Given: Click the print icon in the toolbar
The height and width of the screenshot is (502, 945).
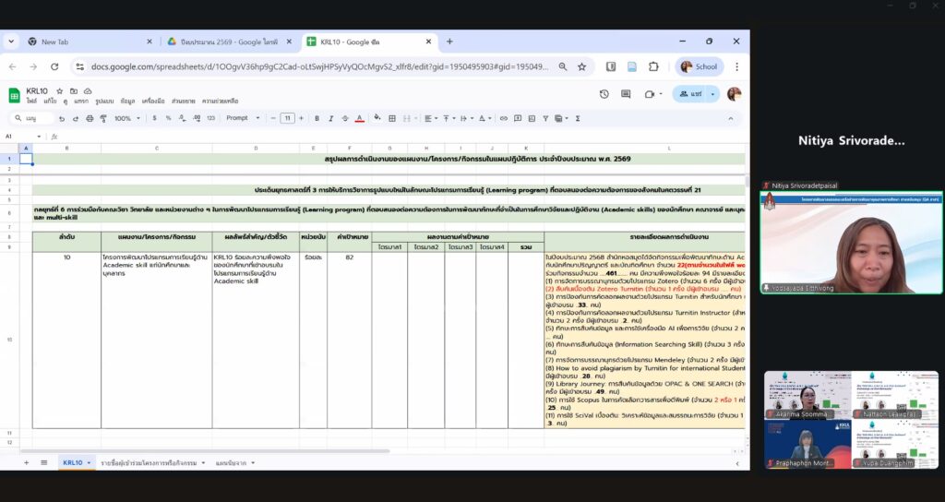Looking at the screenshot, I should pos(90,118).
